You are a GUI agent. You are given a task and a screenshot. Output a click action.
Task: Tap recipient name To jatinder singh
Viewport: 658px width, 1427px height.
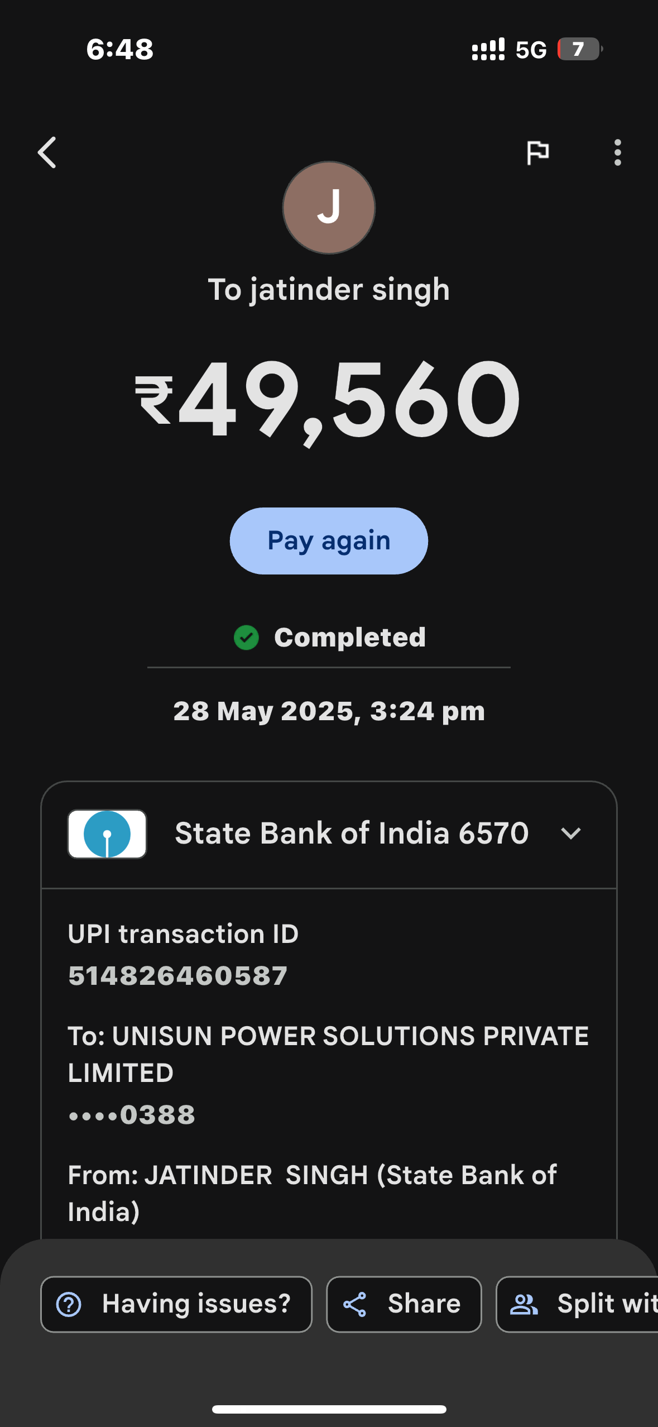(329, 290)
